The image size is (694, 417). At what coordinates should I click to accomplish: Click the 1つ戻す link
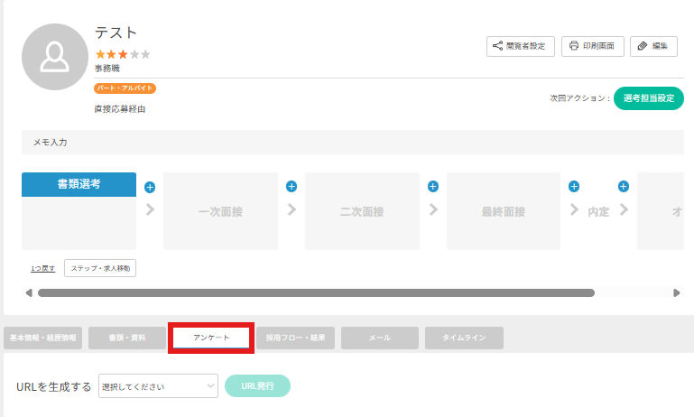[42, 268]
